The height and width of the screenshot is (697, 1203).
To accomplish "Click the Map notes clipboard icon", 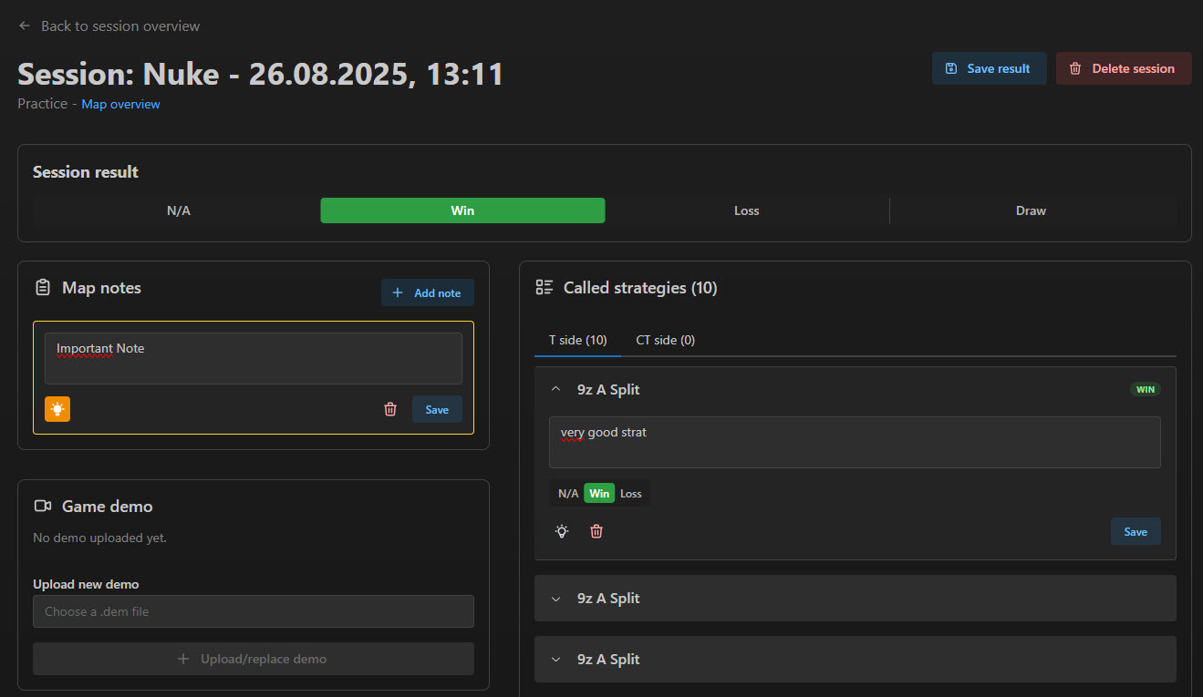I will (43, 288).
